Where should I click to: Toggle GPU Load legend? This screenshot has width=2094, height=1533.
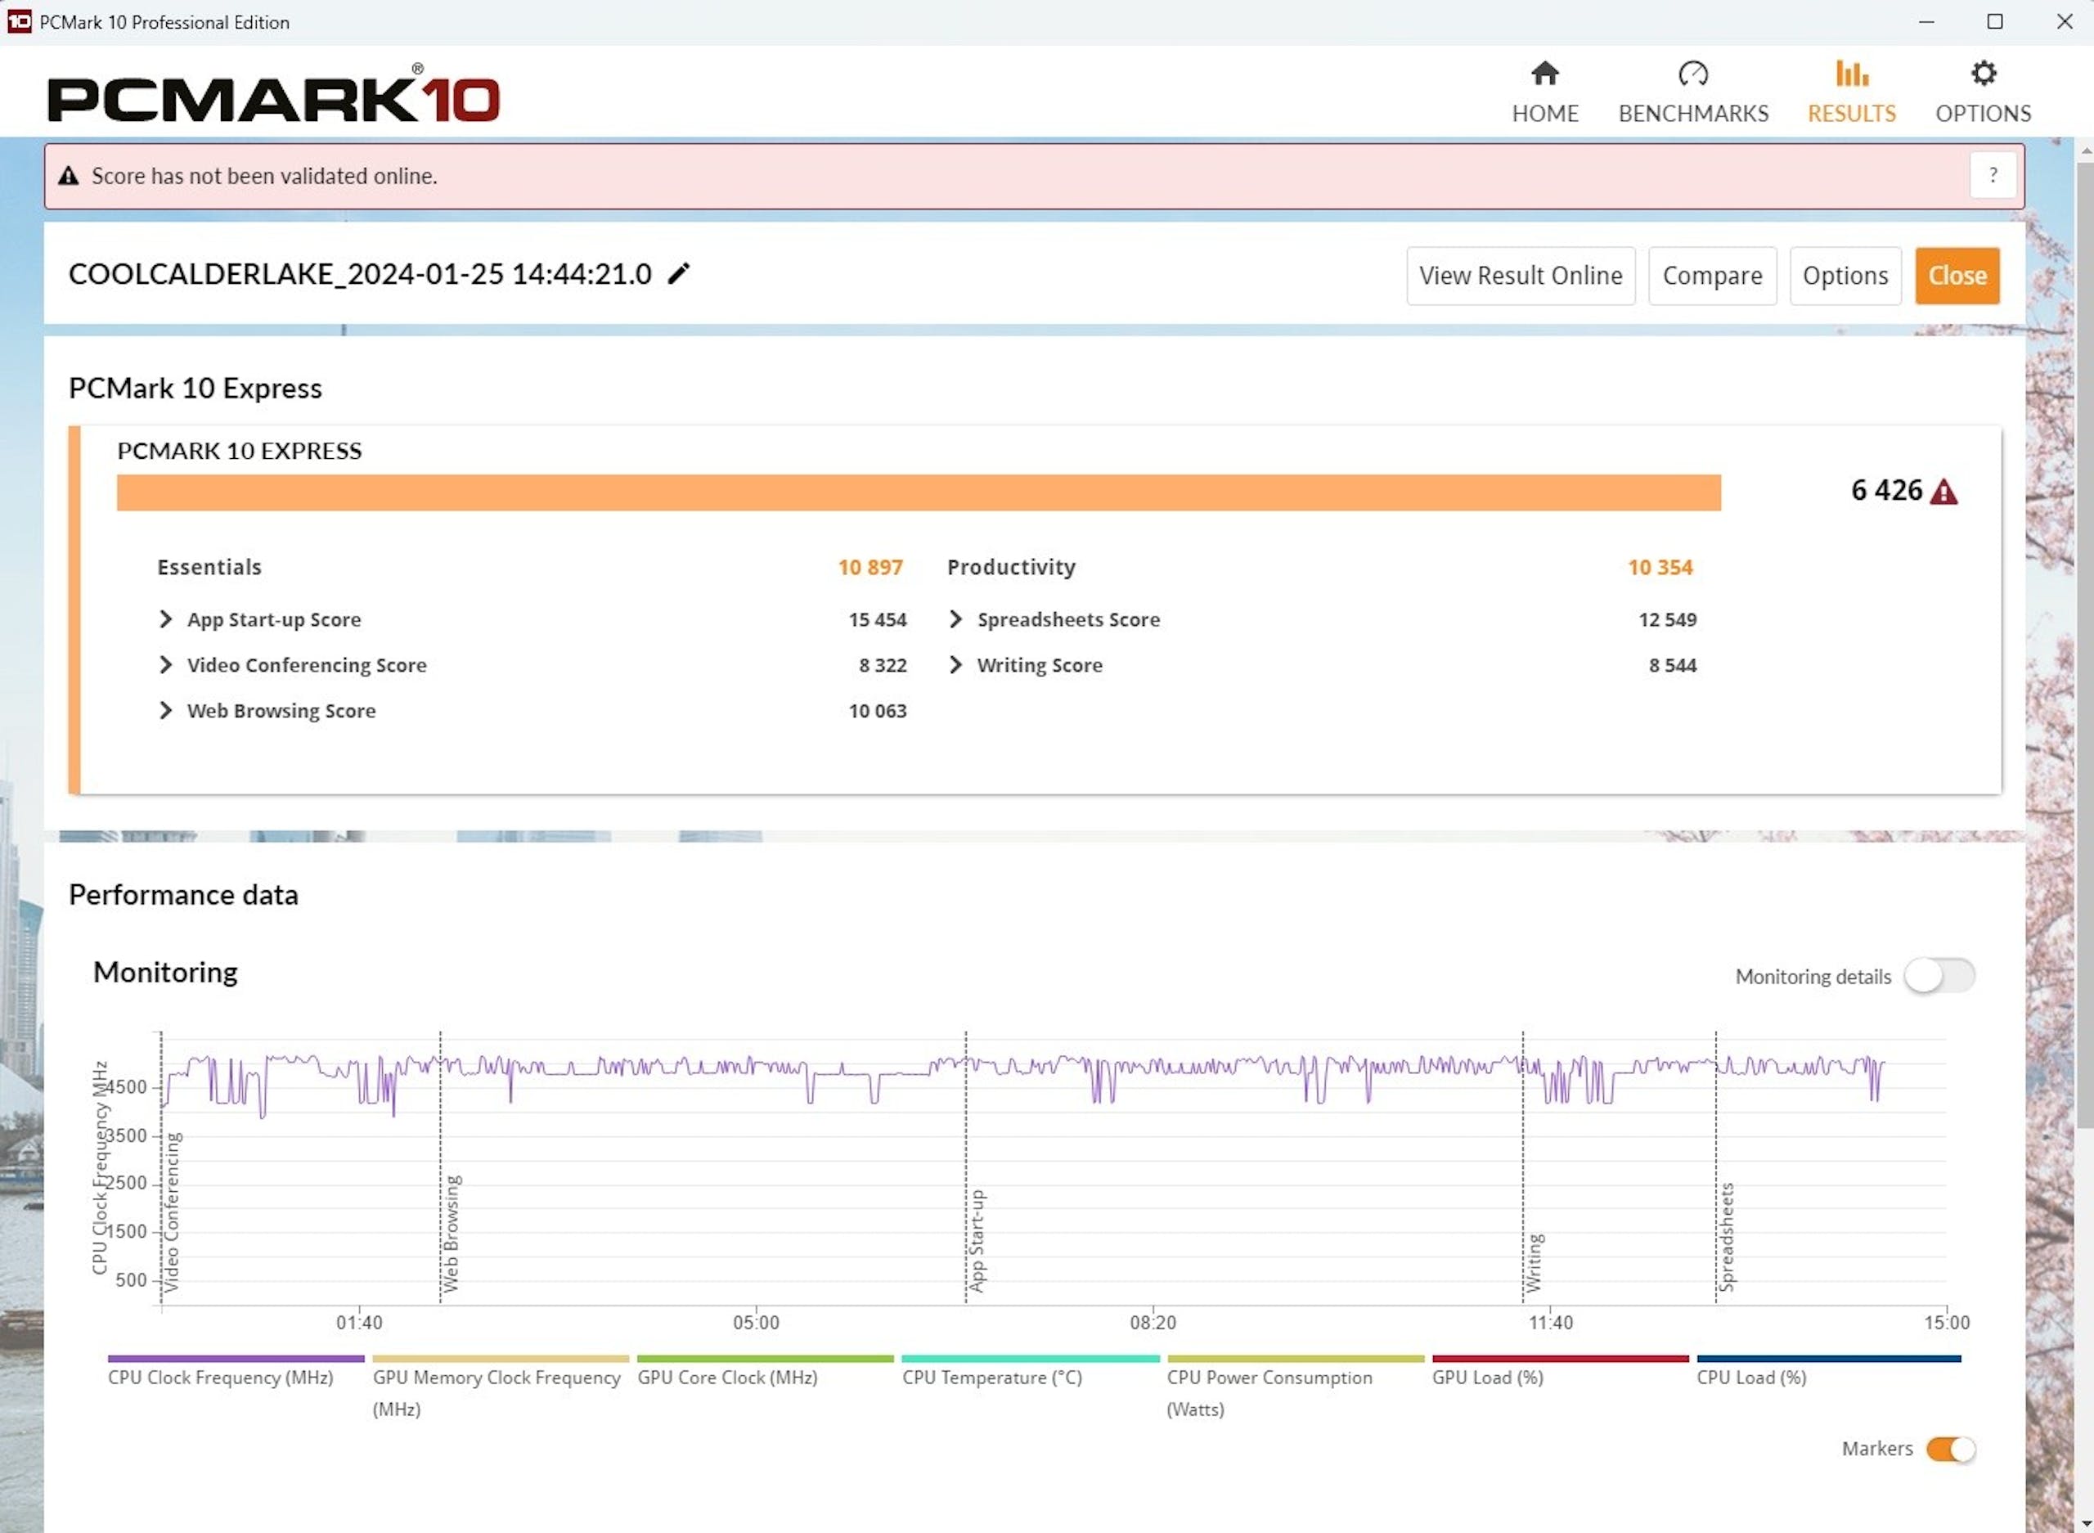[1560, 1370]
